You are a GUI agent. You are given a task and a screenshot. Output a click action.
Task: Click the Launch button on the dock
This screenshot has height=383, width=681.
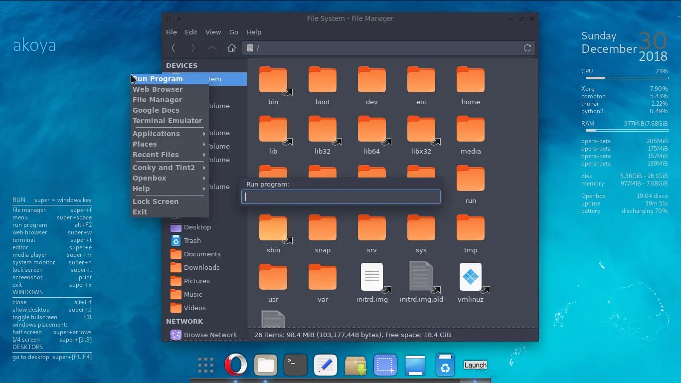475,365
